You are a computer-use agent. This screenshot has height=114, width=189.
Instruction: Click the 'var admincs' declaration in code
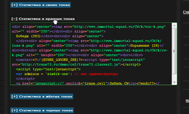pyautogui.click(x=27, y=74)
